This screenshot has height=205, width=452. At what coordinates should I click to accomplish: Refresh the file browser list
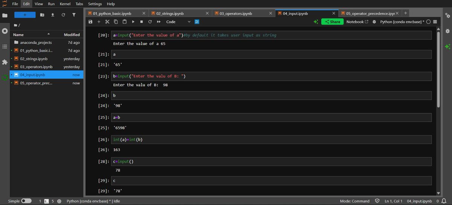click(x=63, y=15)
